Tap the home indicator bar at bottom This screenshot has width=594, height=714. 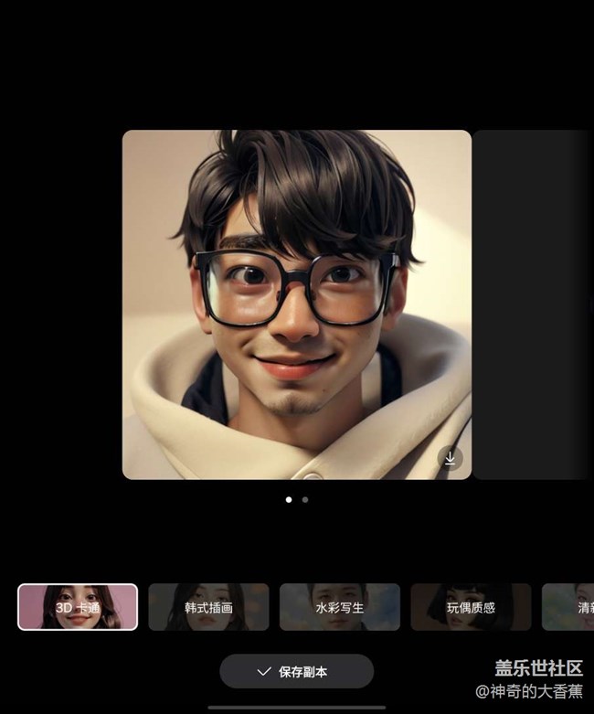pyautogui.click(x=296, y=707)
